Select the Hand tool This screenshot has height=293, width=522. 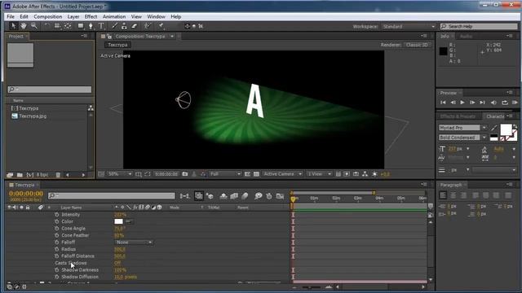point(24,26)
